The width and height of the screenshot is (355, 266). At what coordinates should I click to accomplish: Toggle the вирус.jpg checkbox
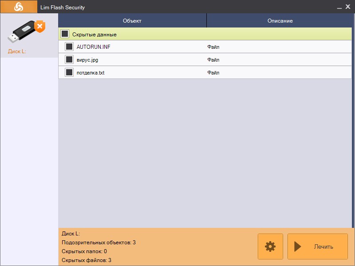69,59
